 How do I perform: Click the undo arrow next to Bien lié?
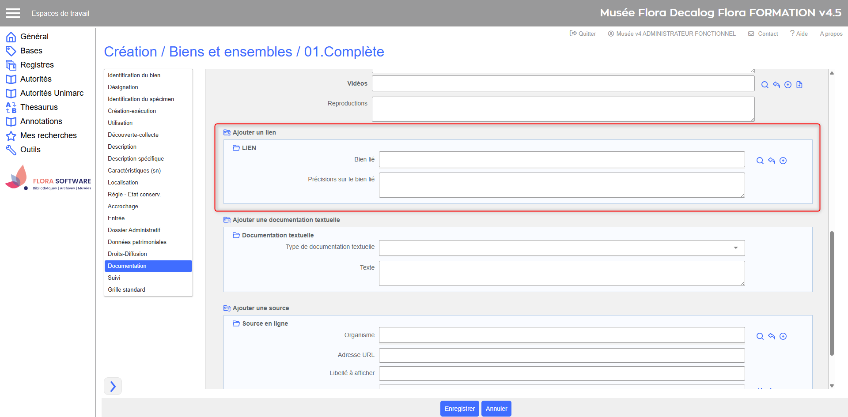(771, 161)
